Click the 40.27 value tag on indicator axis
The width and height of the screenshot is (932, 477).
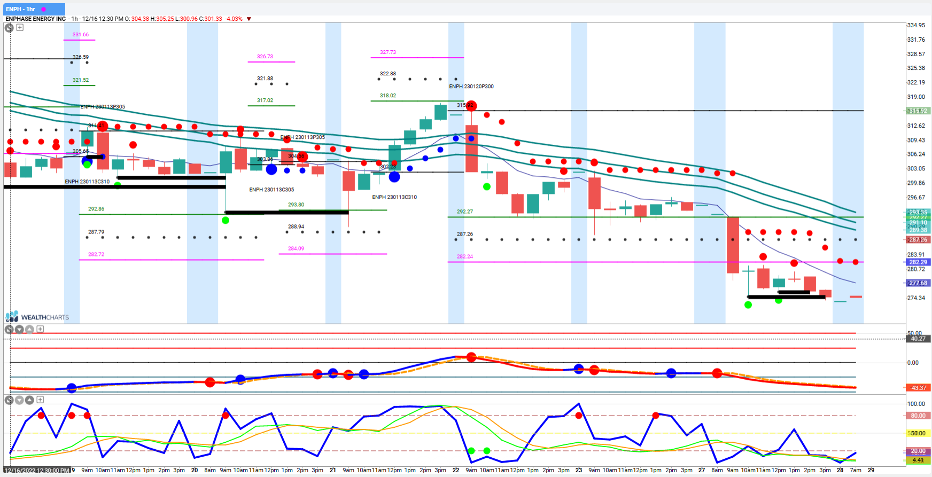click(x=919, y=339)
